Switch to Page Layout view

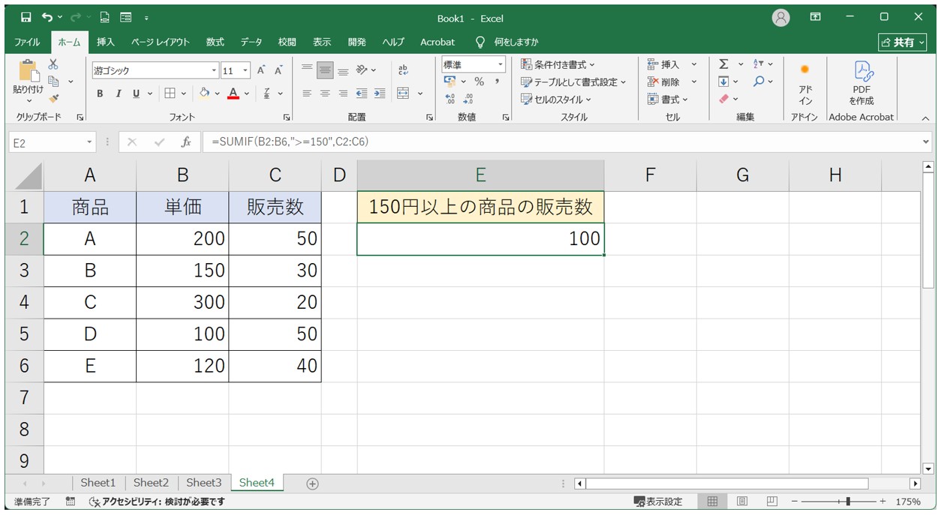[741, 502]
